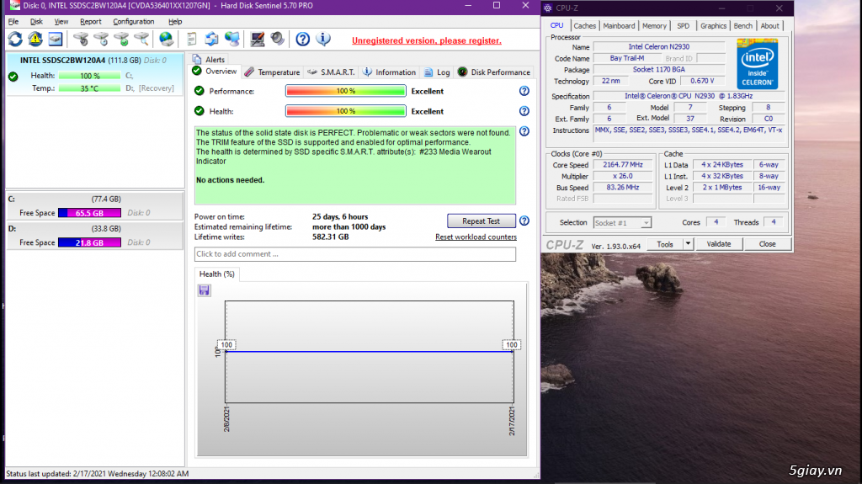The image size is (862, 484).
Task: Open the Graphics tab in CPU-Z
Action: (714, 26)
